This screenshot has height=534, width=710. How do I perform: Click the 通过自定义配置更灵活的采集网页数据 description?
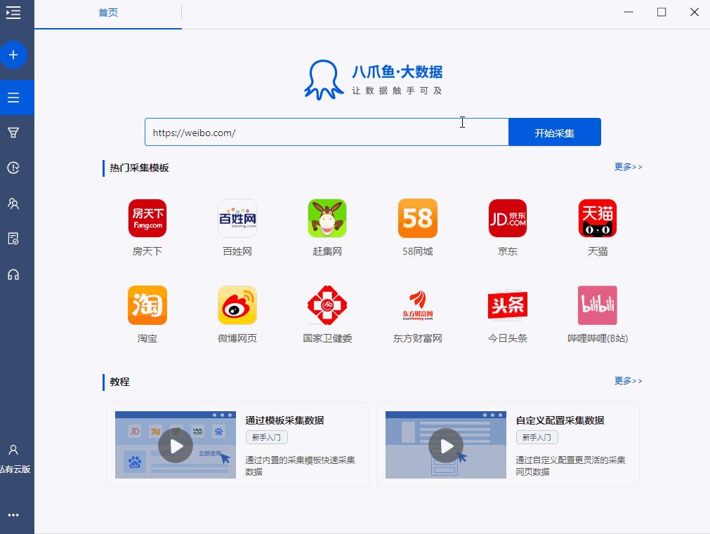[x=570, y=466]
